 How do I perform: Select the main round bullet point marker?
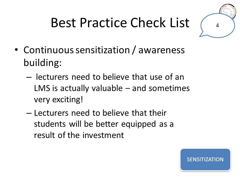pyautogui.click(x=16, y=50)
